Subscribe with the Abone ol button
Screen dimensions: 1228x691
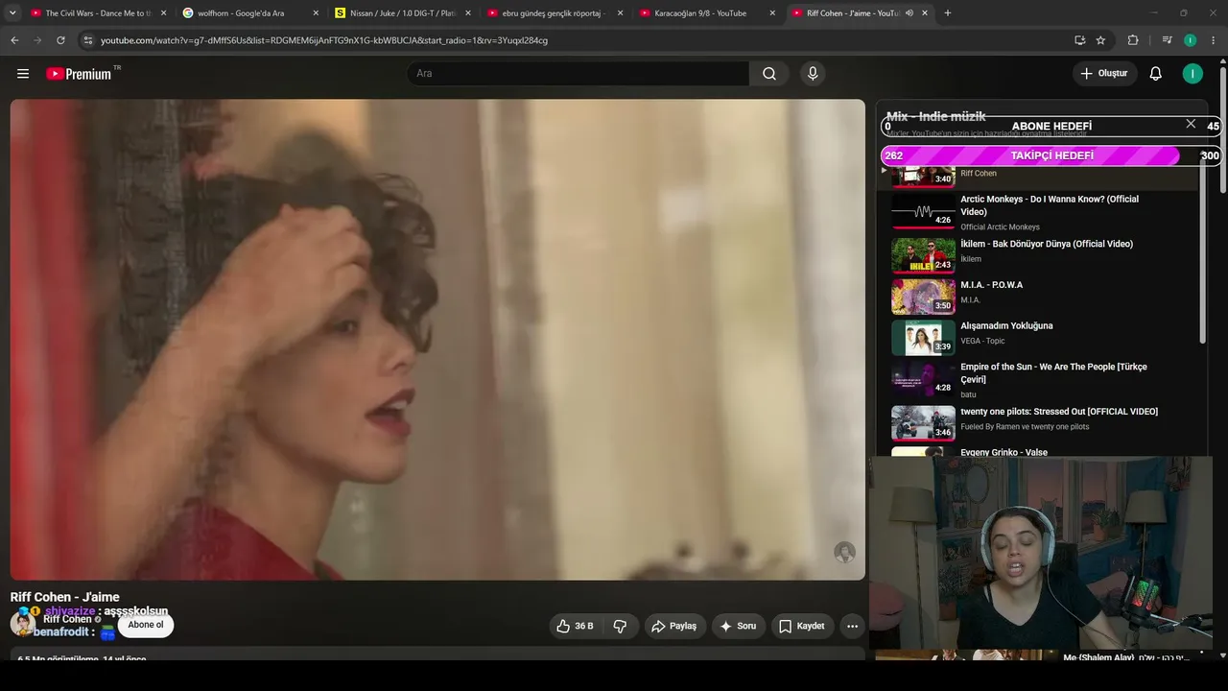[146, 625]
